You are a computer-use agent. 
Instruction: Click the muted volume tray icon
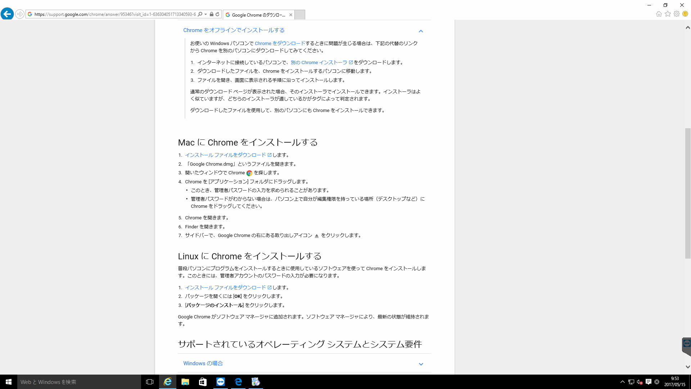[640, 382]
